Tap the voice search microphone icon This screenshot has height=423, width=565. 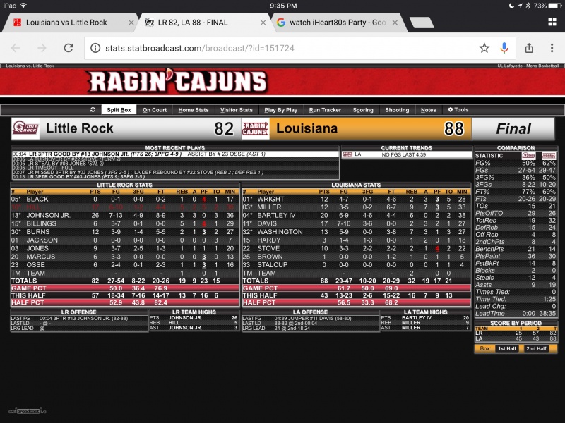pos(504,48)
